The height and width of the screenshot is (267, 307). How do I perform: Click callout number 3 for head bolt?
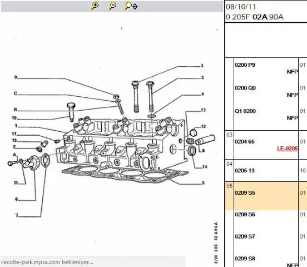click(202, 66)
